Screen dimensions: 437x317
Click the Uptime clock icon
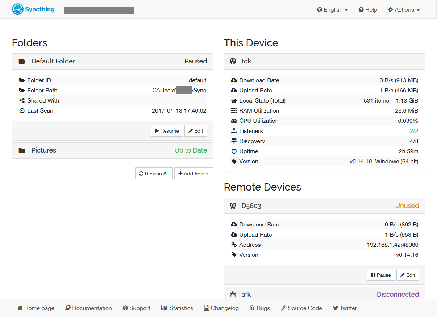point(234,151)
